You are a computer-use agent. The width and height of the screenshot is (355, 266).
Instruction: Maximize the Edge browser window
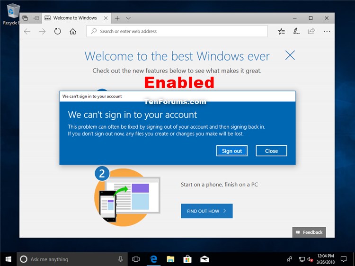(x=311, y=18)
